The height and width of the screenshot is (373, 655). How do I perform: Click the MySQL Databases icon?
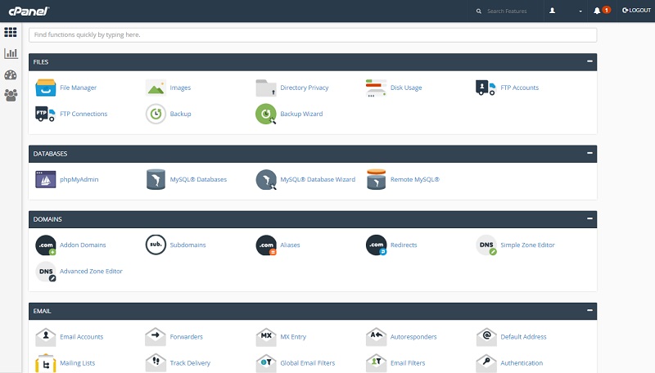click(156, 179)
